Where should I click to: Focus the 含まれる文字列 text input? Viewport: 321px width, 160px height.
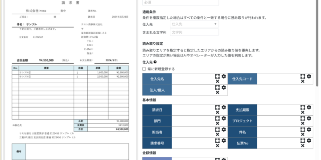click(194, 32)
